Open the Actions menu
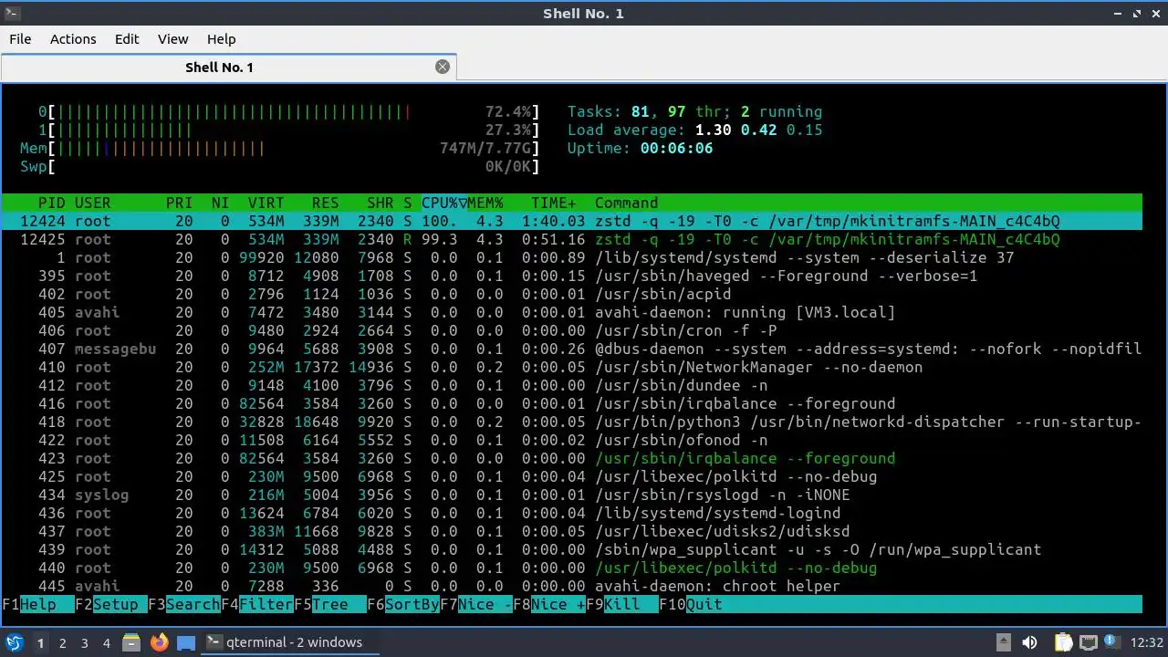The image size is (1168, 657). (x=73, y=39)
